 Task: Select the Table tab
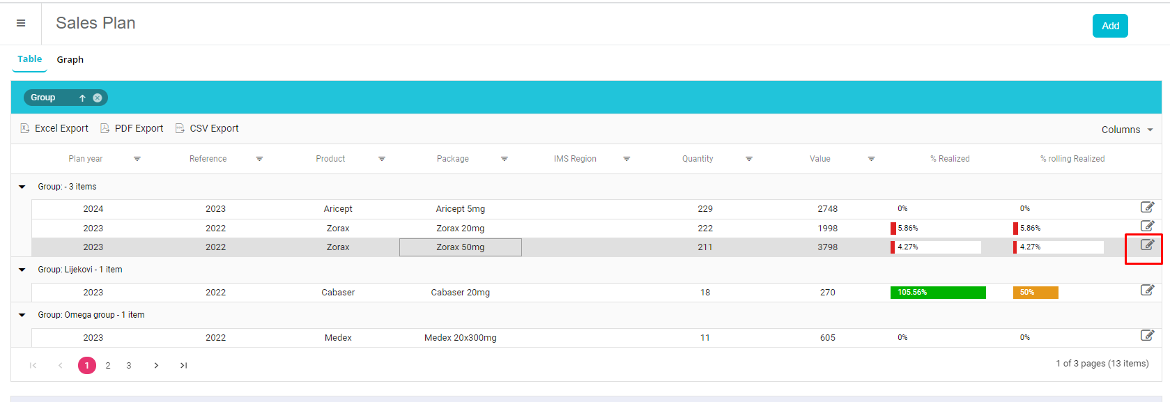[29, 59]
